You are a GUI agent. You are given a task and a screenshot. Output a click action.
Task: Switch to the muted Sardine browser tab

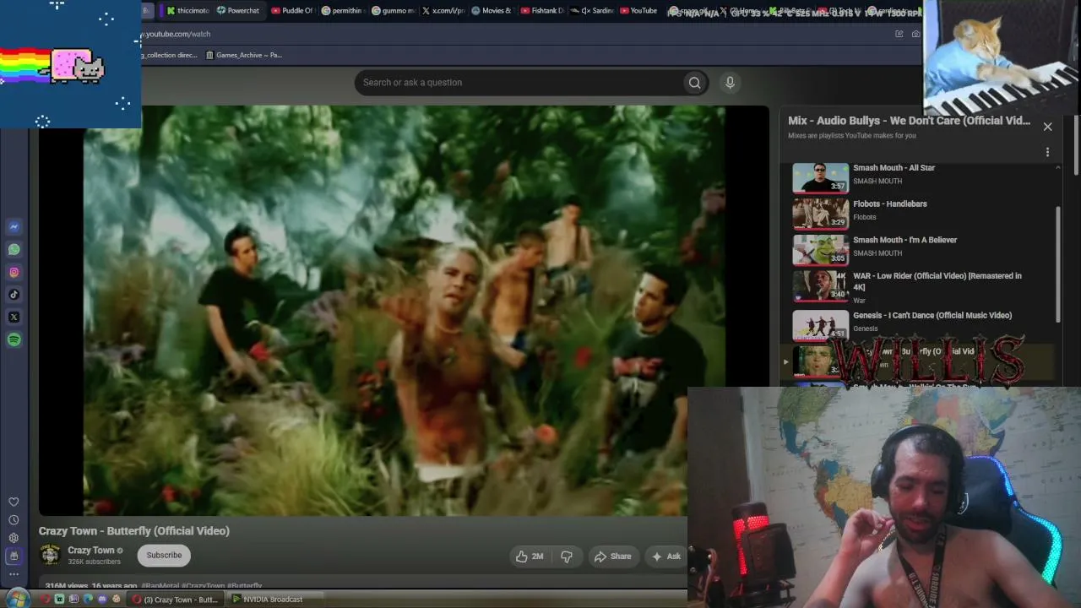(x=591, y=11)
